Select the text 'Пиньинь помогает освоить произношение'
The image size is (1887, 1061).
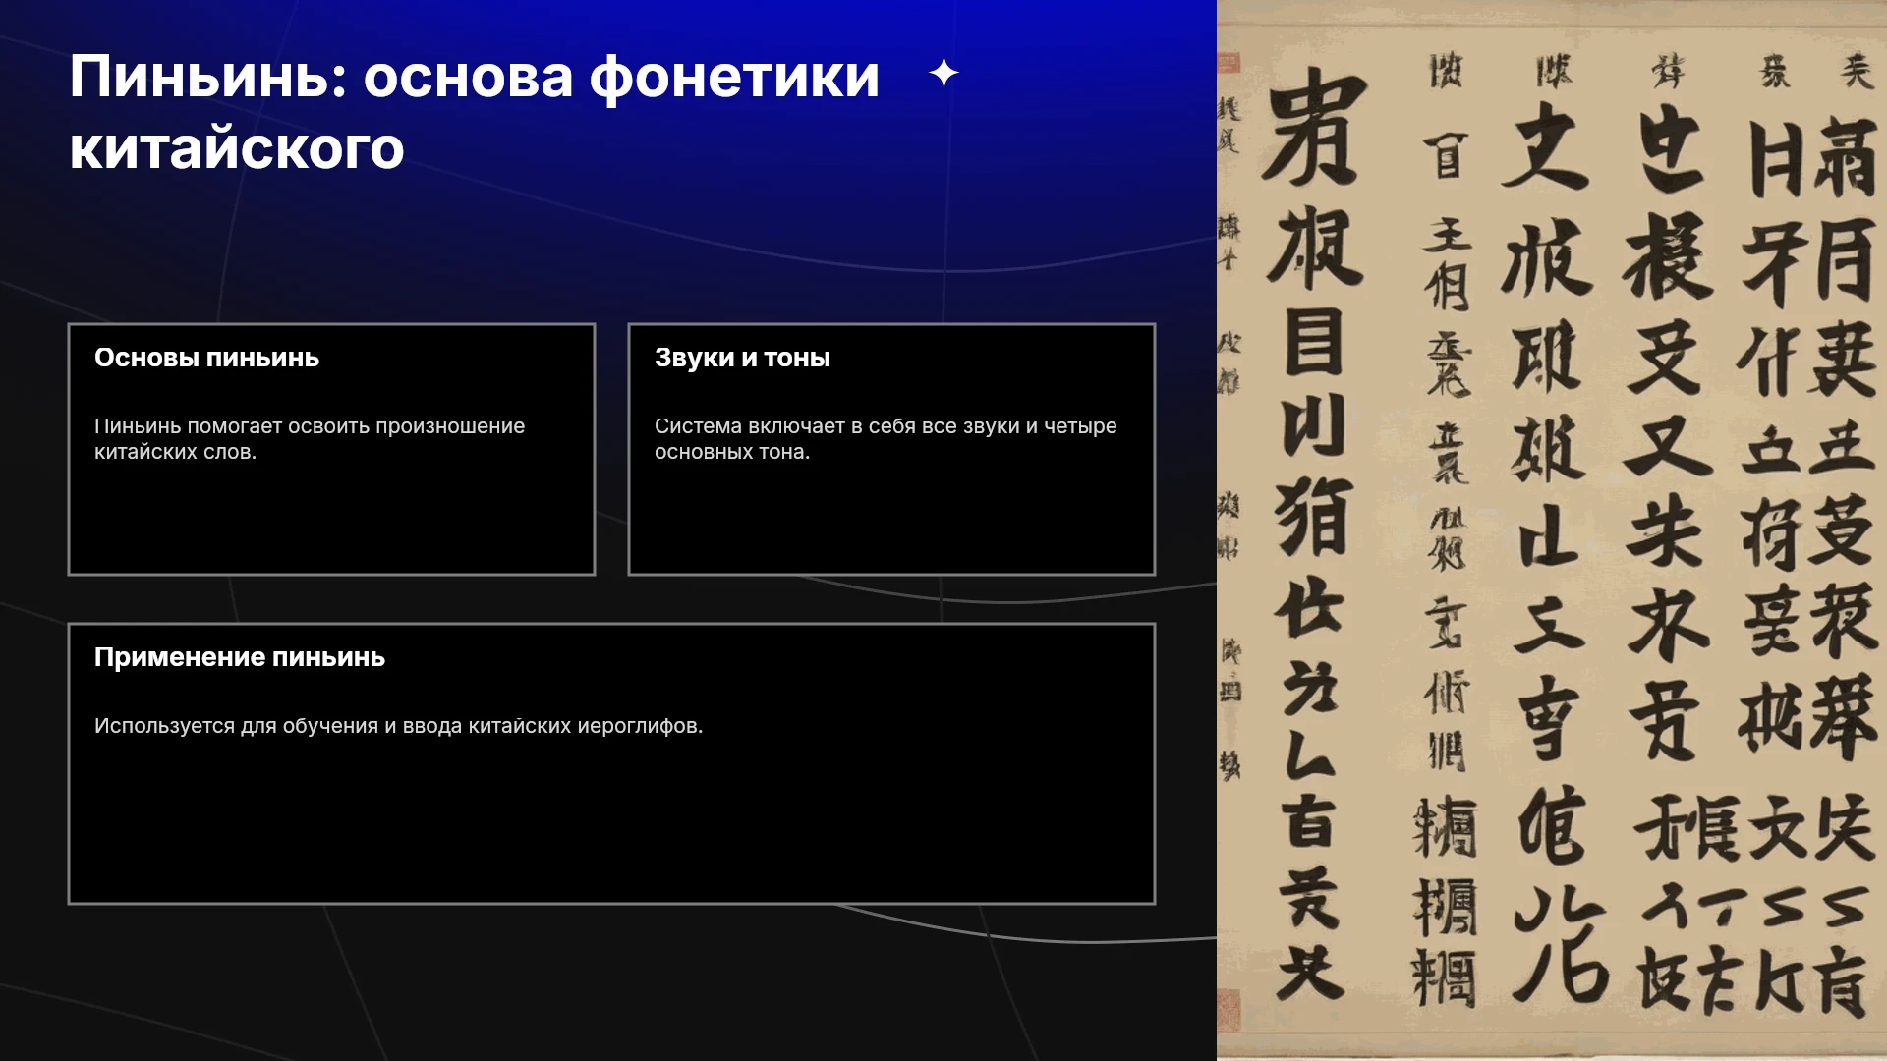[x=310, y=426]
